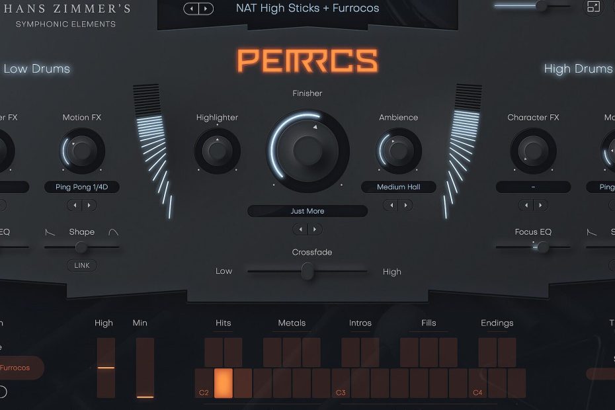The image size is (615, 410).
Task: Click the Low Drums Motion FX knob
Action: (x=82, y=151)
